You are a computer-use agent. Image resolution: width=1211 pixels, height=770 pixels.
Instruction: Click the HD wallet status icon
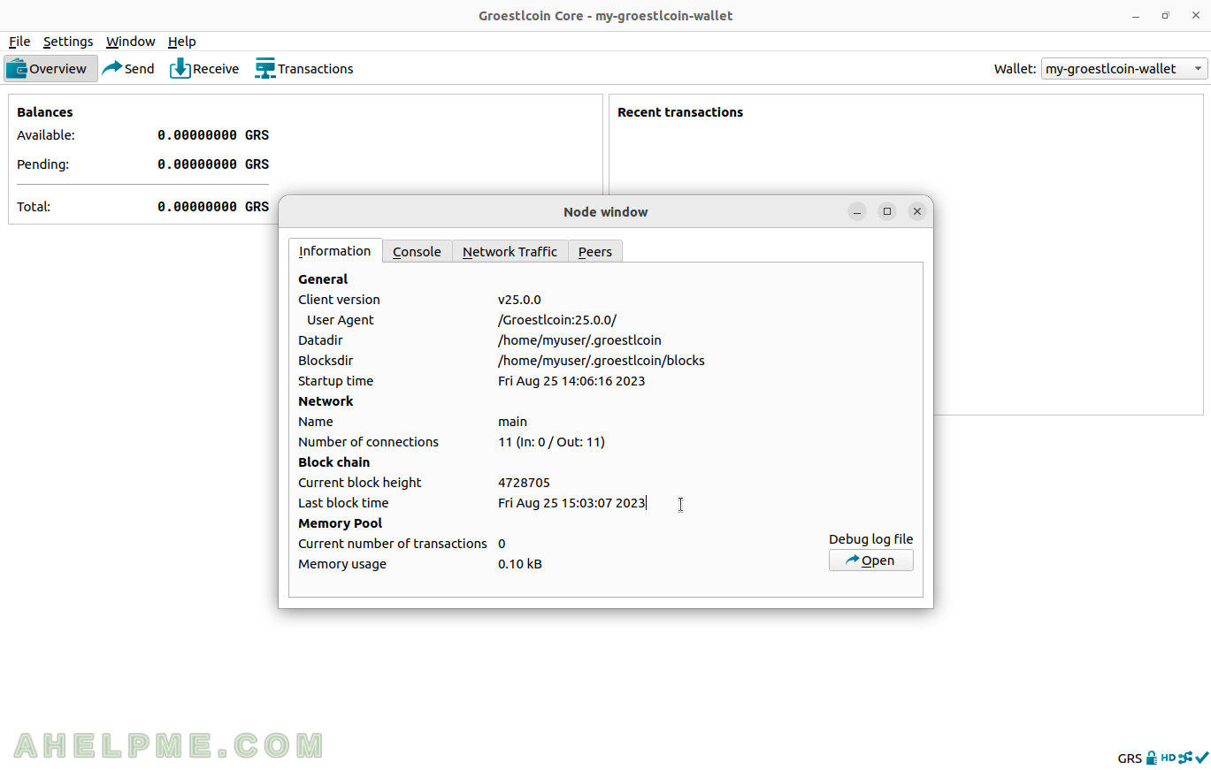pos(1168,758)
